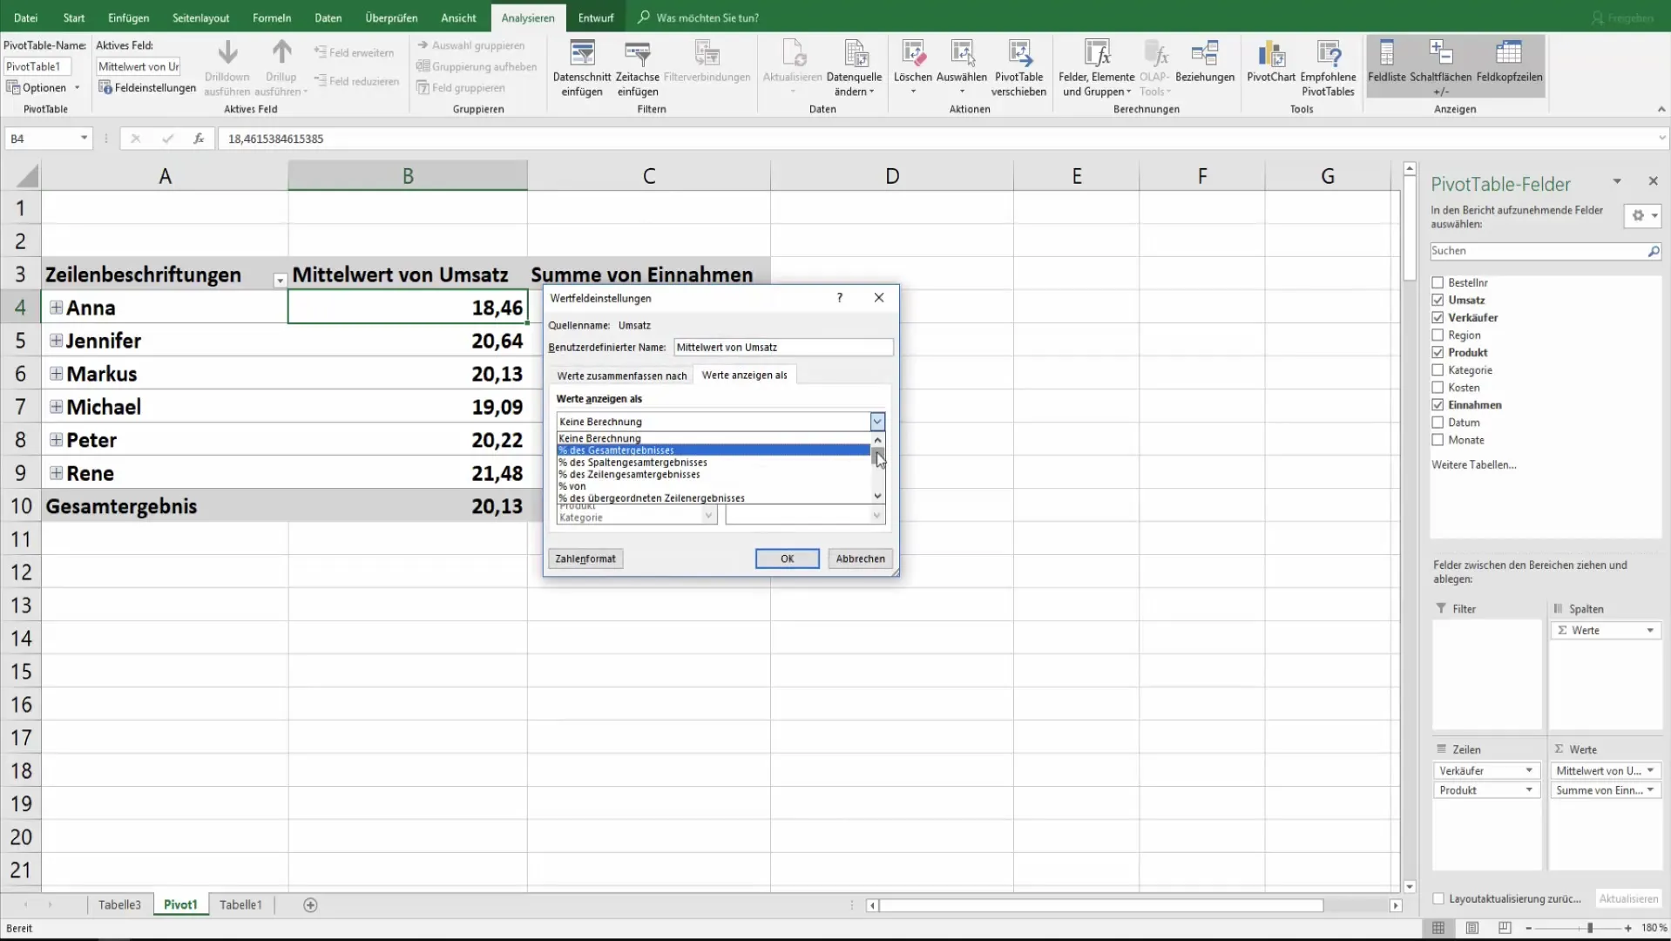This screenshot has height=941, width=1671.
Task: Open the Einfügen ribbon tab
Action: pos(128,17)
